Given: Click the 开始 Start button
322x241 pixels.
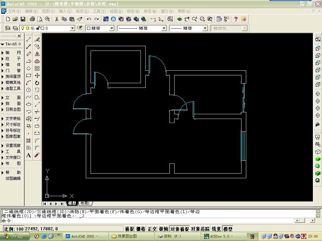Looking at the screenshot, I should tap(14, 236).
